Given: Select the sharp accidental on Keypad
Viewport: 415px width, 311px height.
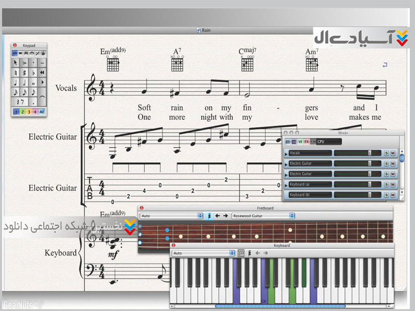Looking at the screenshot, I should 24,73.
